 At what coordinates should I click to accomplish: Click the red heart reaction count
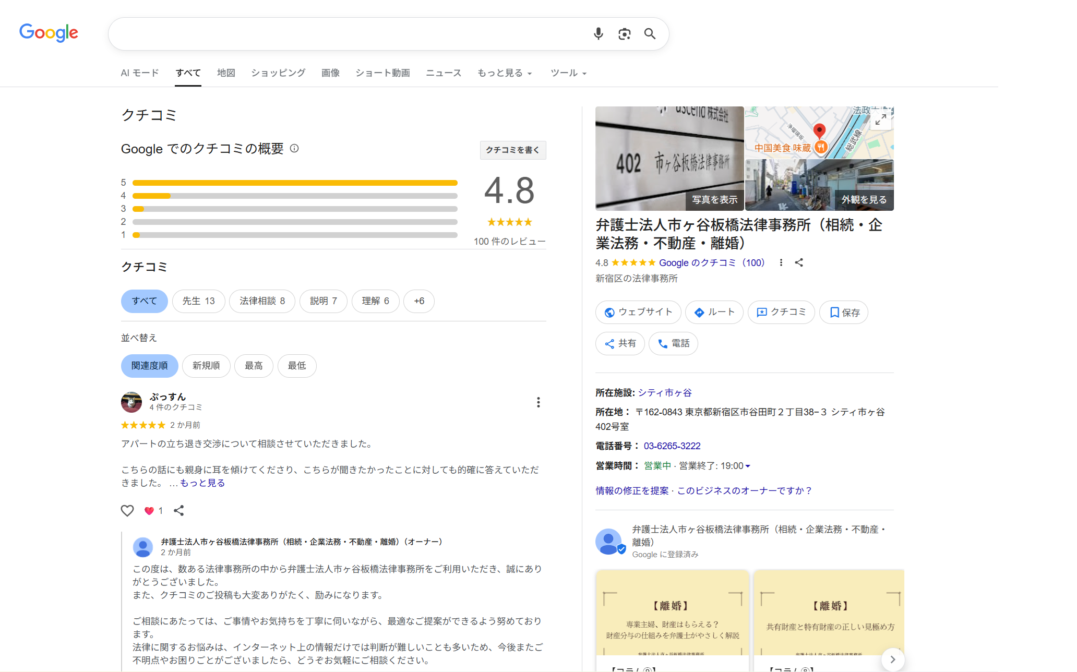point(153,511)
